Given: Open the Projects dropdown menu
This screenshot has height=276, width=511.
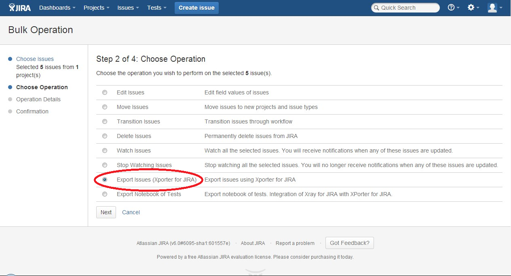Looking at the screenshot, I should pos(96,8).
